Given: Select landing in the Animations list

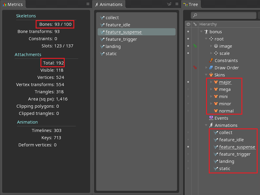Looking at the screenshot, I should [113, 46].
